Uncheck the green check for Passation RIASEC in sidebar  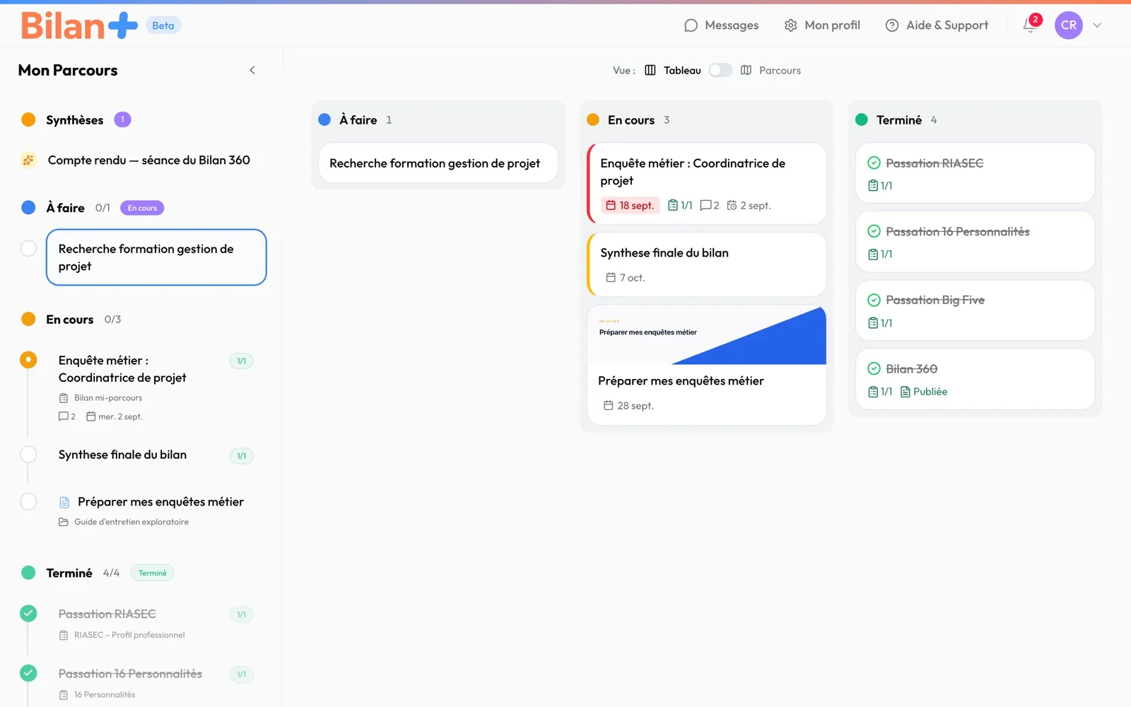point(28,614)
